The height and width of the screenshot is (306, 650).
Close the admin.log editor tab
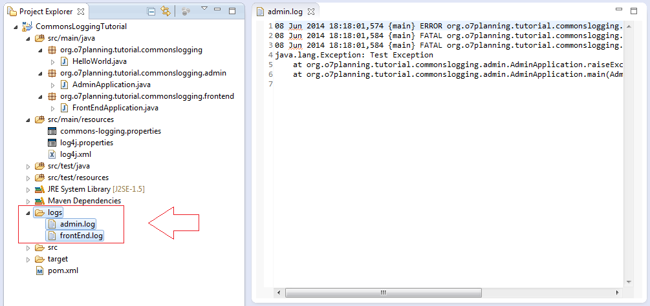[x=311, y=12]
